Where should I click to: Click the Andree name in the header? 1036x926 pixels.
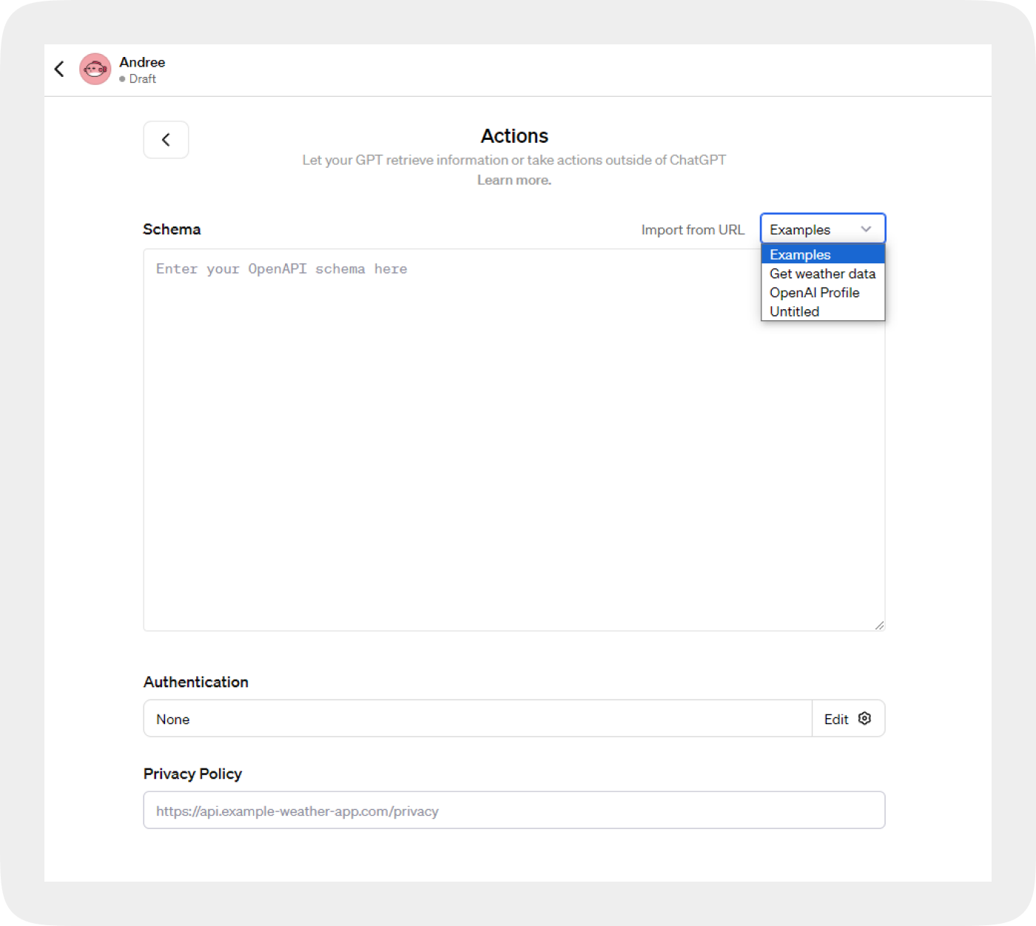click(x=142, y=62)
